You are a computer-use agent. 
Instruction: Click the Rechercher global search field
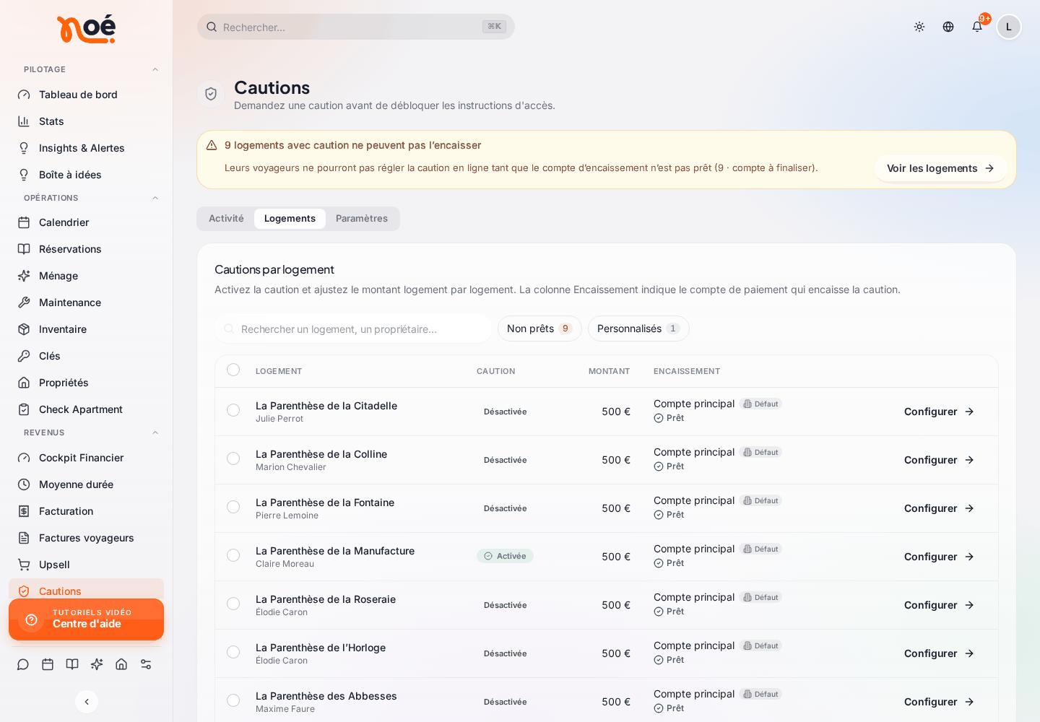tap(355, 27)
